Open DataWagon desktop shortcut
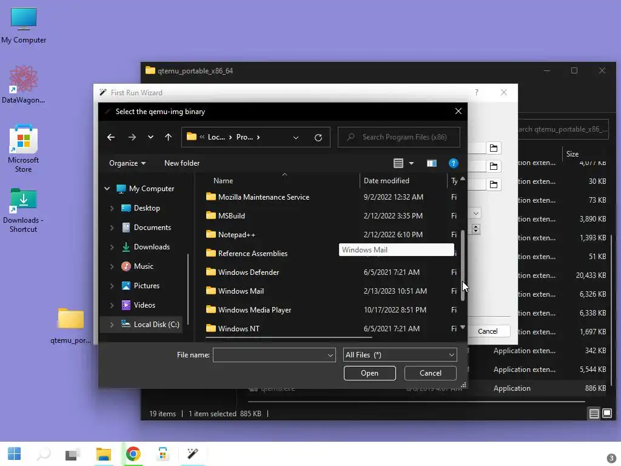Viewport: 621px width, 466px height. (x=24, y=84)
